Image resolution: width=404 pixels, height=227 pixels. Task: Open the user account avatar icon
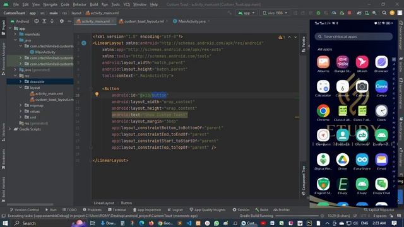[x=392, y=13]
